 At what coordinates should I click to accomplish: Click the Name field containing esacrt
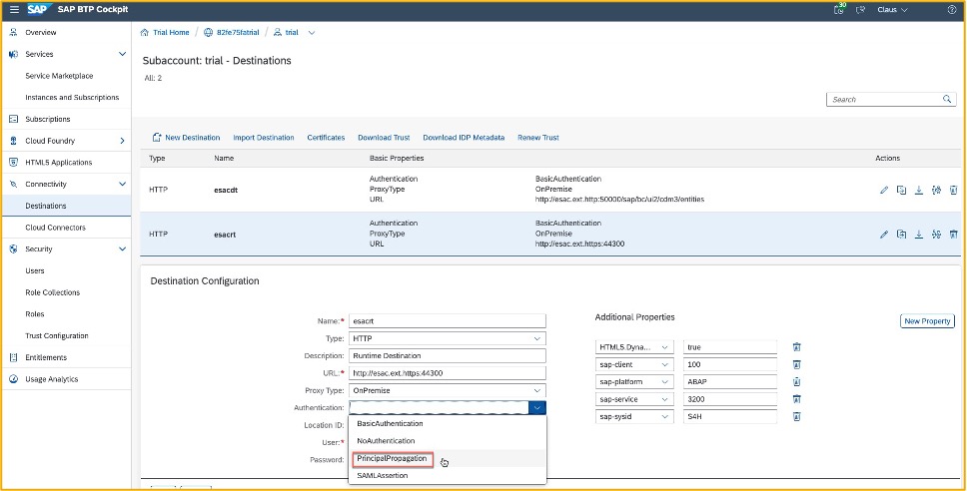(448, 321)
